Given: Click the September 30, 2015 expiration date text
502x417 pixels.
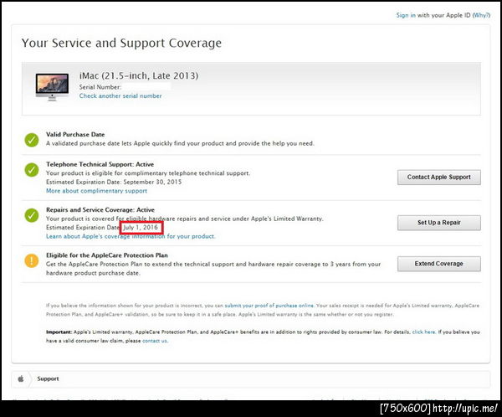Looking at the screenshot, I should tap(152, 182).
